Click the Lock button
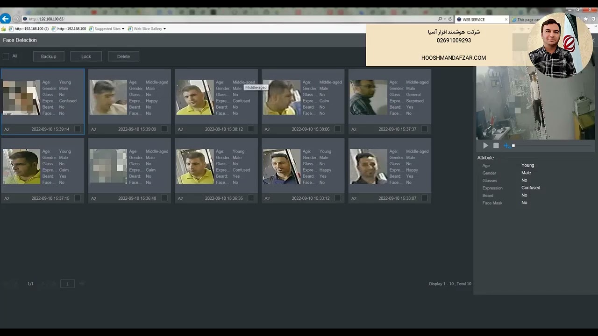 click(x=86, y=56)
